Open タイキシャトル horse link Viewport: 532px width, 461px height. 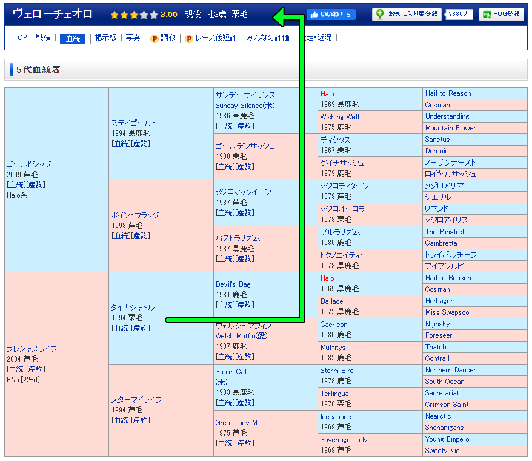coord(133,308)
